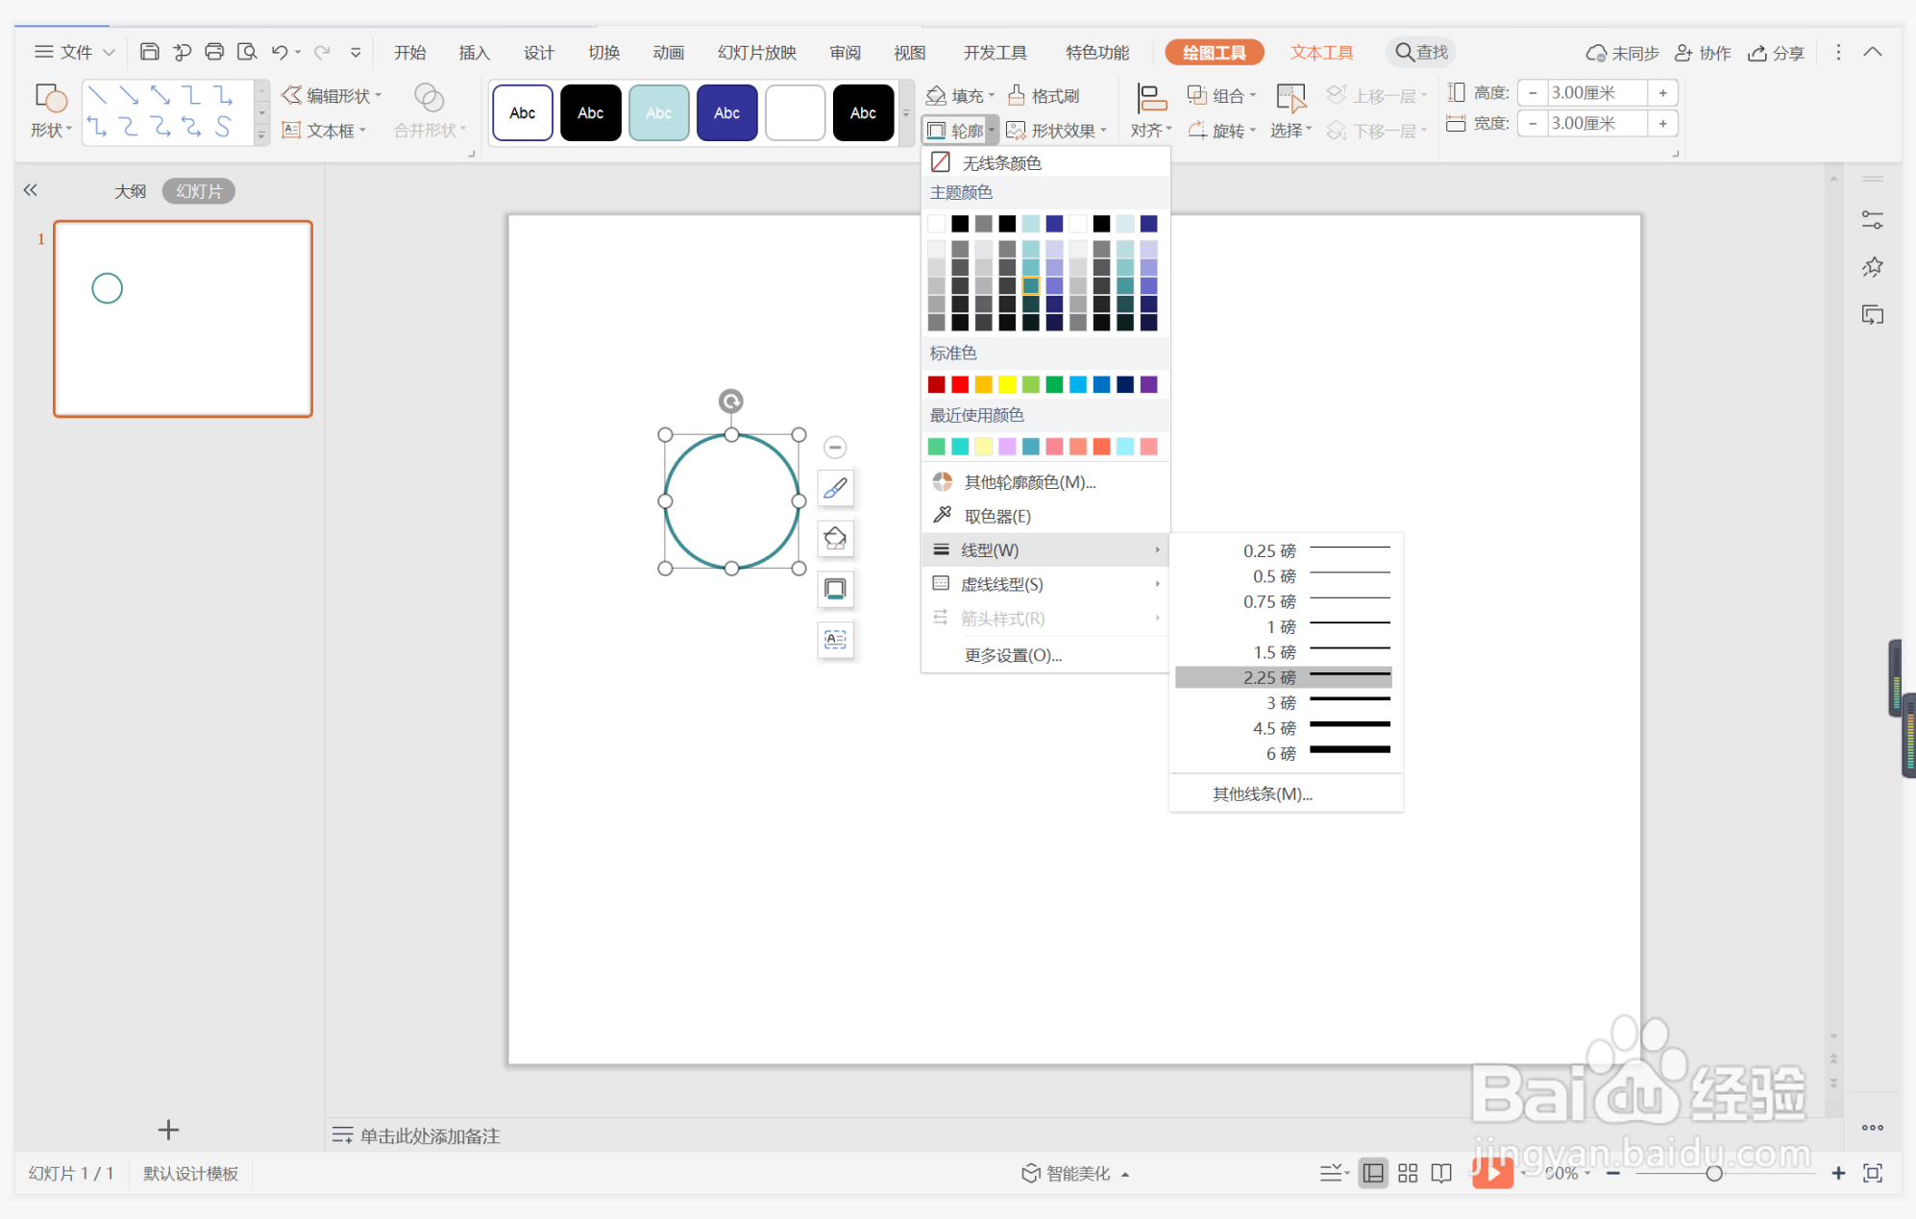This screenshot has height=1219, width=1916.
Task: Toggle normal view in status bar
Action: pyautogui.click(x=1373, y=1173)
